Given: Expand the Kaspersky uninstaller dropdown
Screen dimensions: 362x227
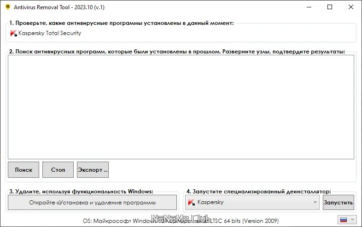Looking at the screenshot, I should tap(252, 202).
